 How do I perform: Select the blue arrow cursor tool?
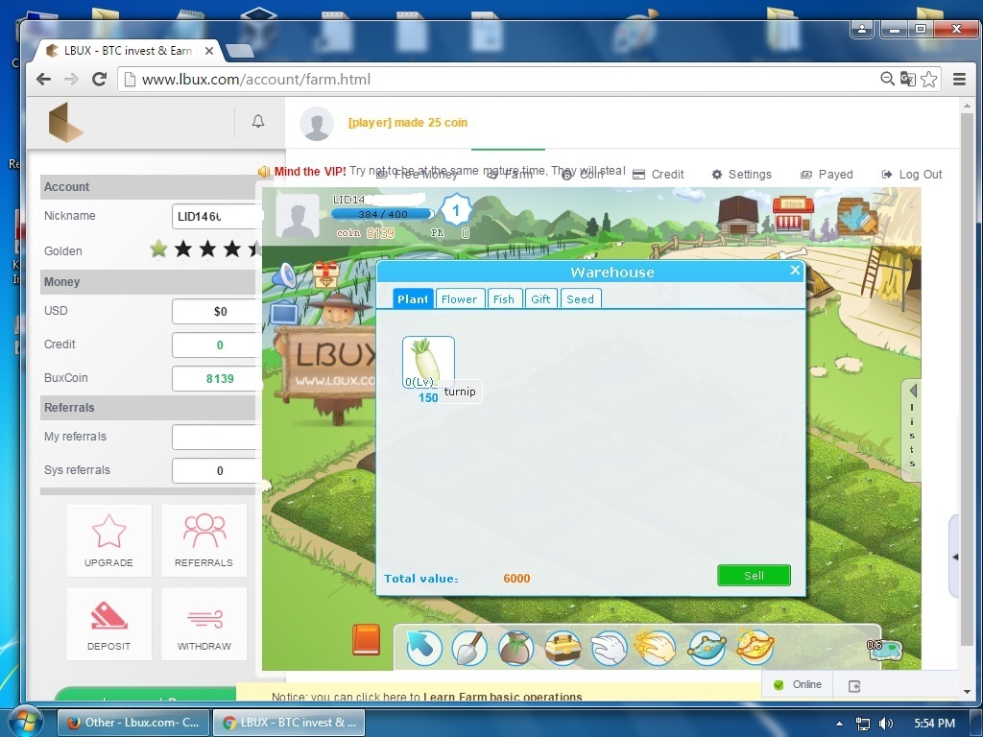tap(423, 648)
